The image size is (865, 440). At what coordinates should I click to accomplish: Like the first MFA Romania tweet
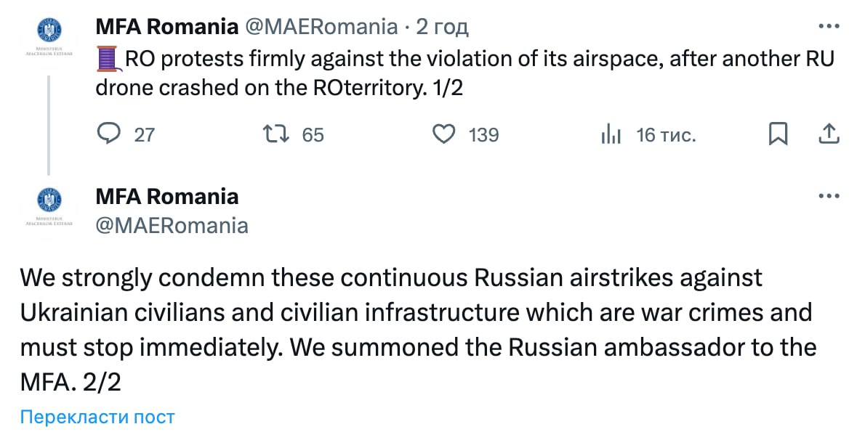click(443, 134)
